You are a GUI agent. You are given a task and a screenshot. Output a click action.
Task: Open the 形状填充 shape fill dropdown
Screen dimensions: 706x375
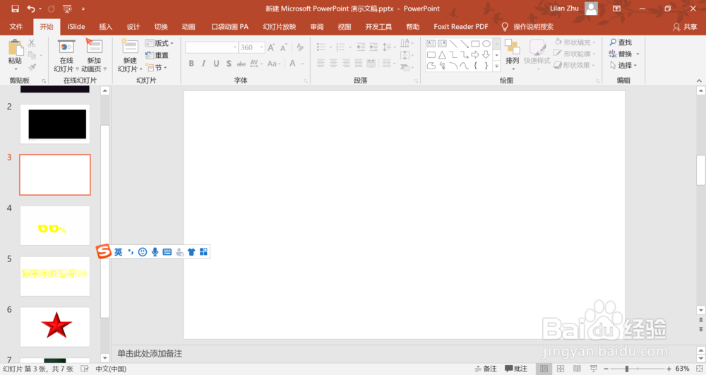[575, 42]
